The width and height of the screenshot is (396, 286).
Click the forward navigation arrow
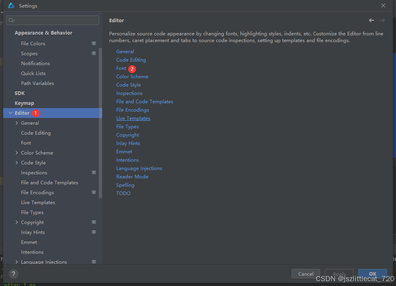(382, 20)
